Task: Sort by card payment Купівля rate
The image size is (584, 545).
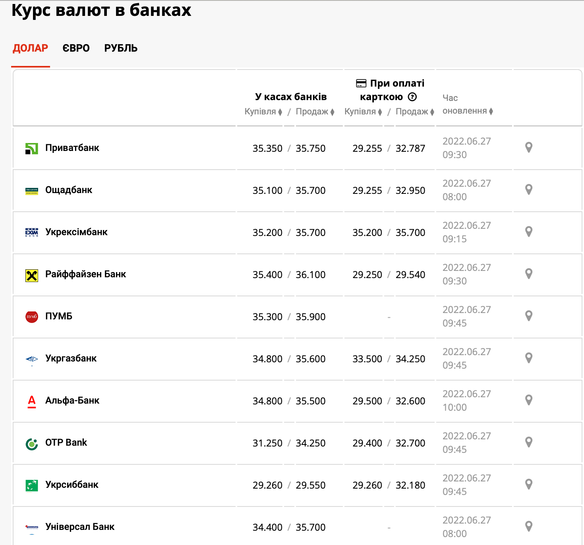Action: click(x=363, y=112)
